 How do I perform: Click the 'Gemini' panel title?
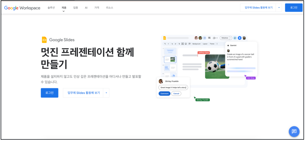[x=233, y=45]
